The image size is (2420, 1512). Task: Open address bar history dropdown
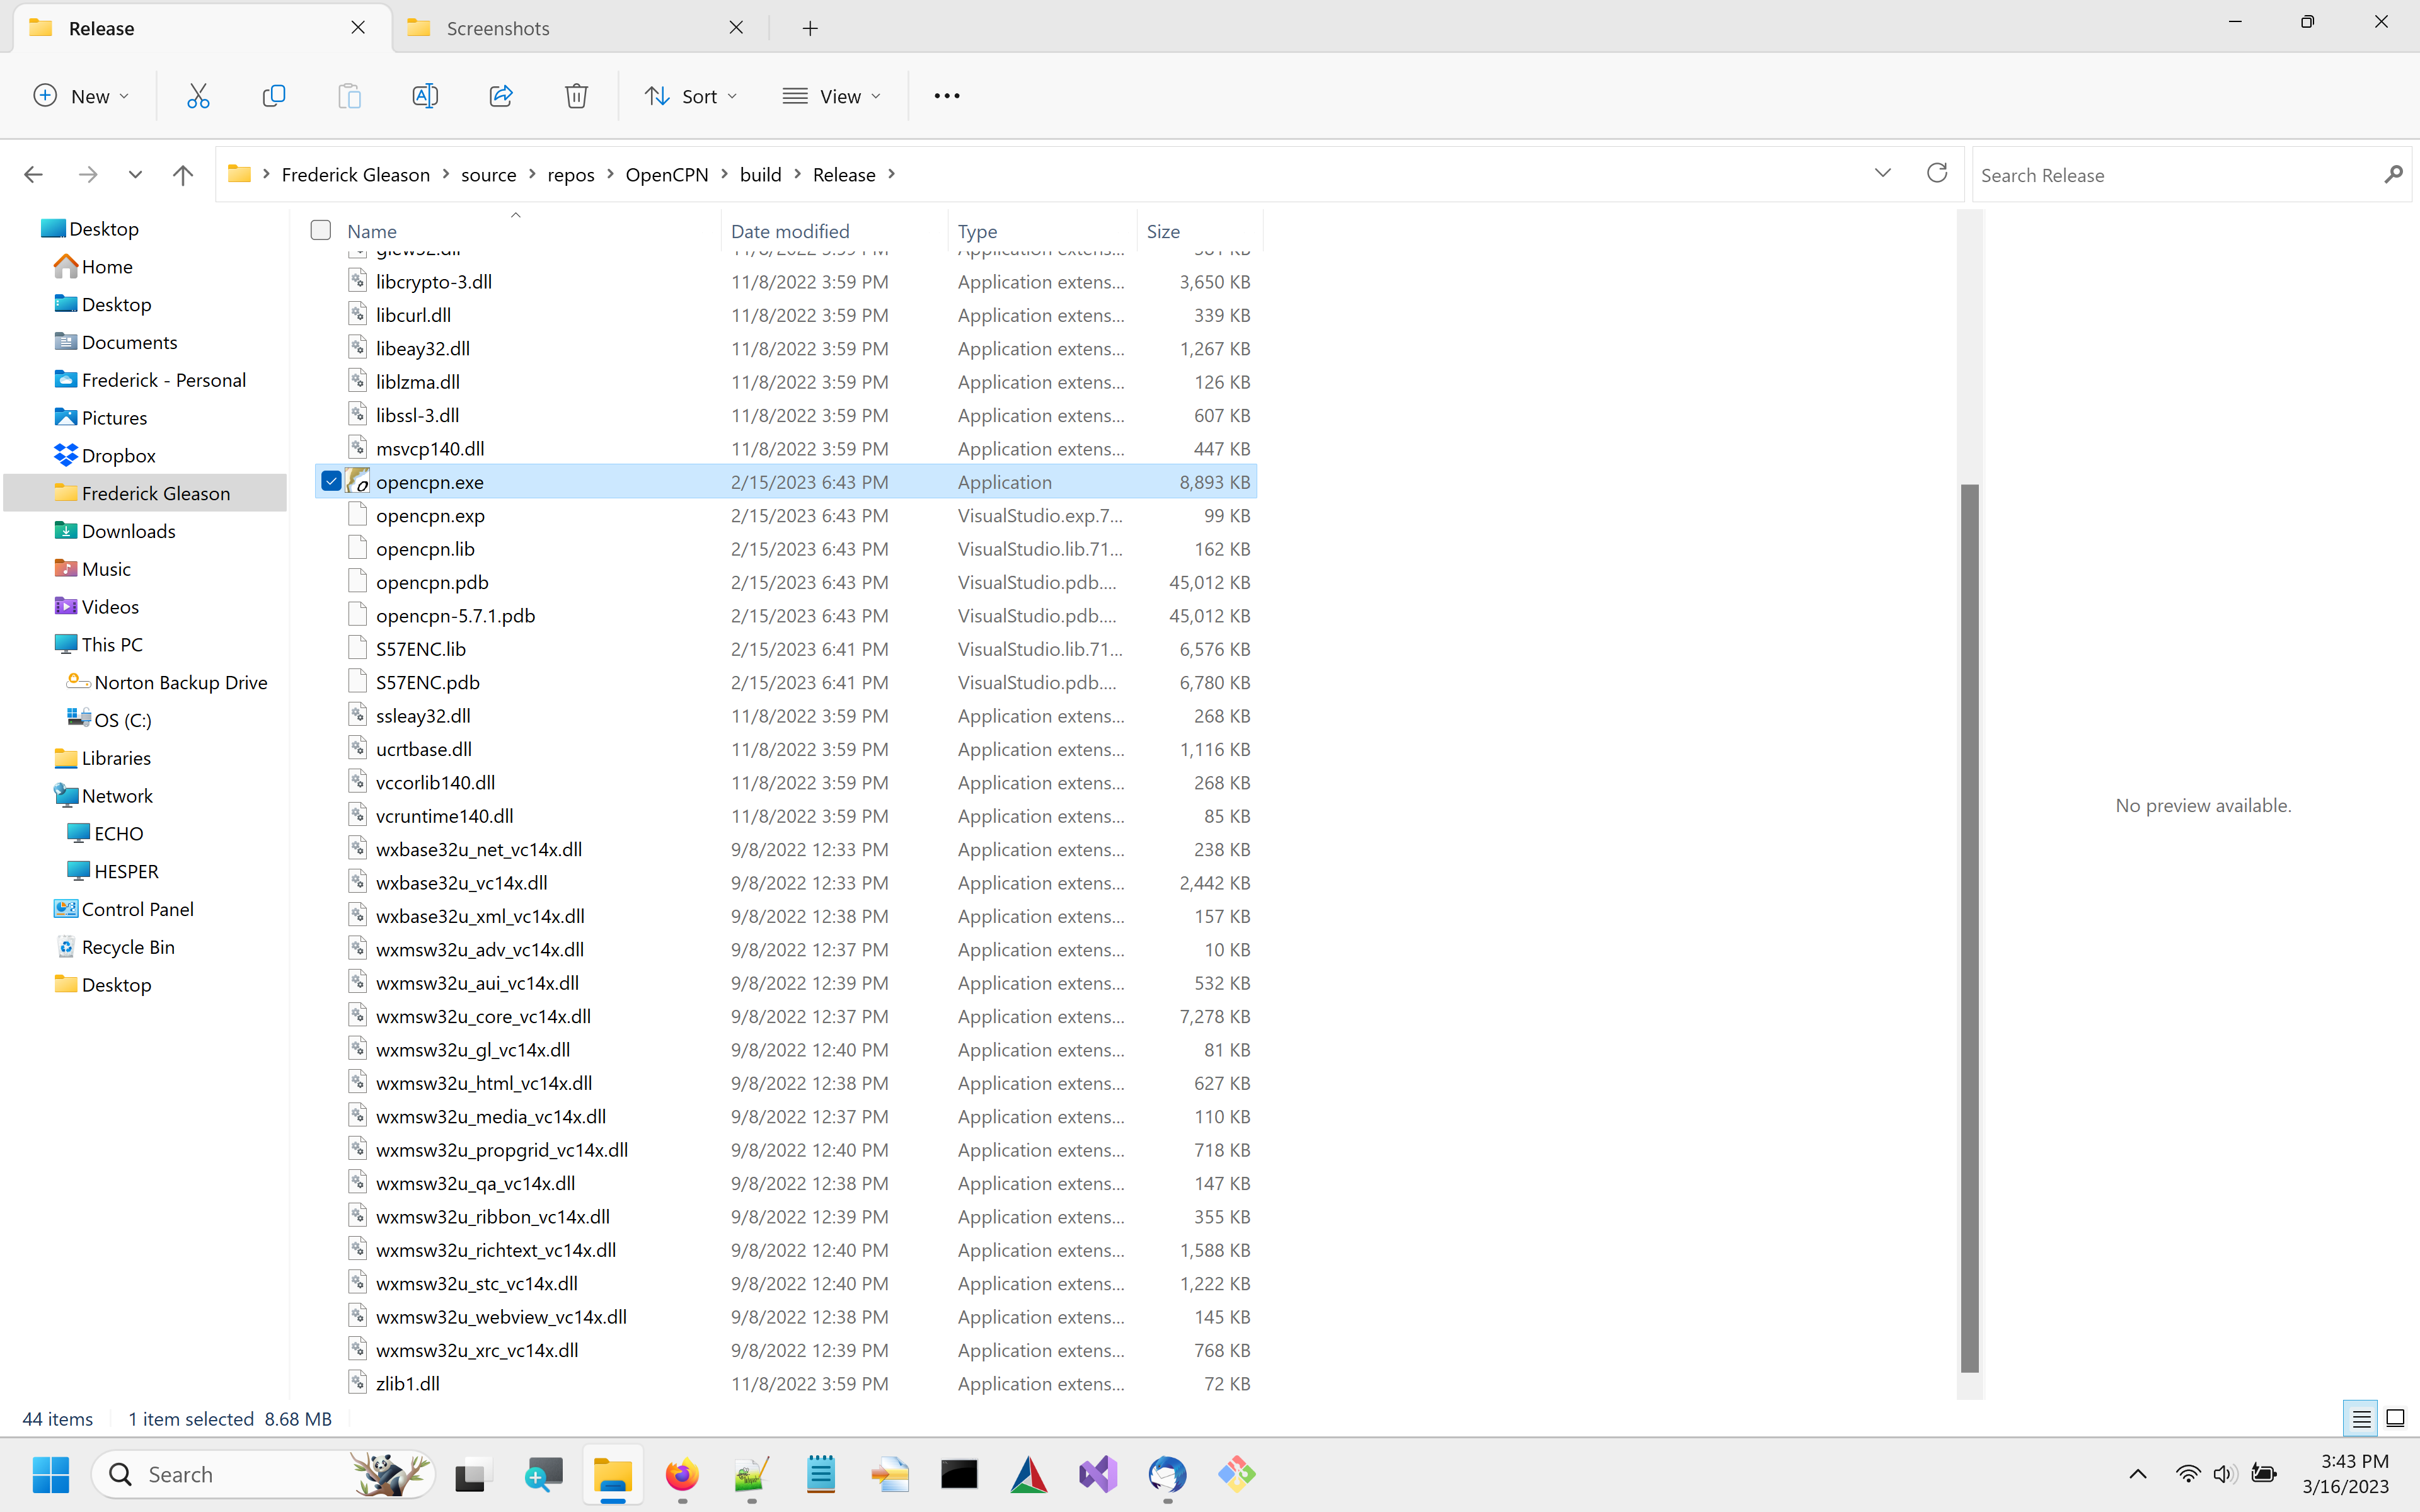pos(1882,173)
